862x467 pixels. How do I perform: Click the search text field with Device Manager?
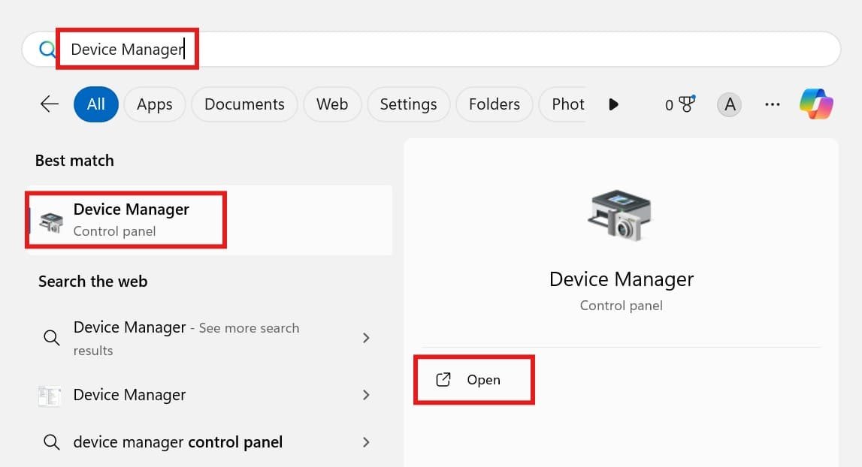click(451, 50)
